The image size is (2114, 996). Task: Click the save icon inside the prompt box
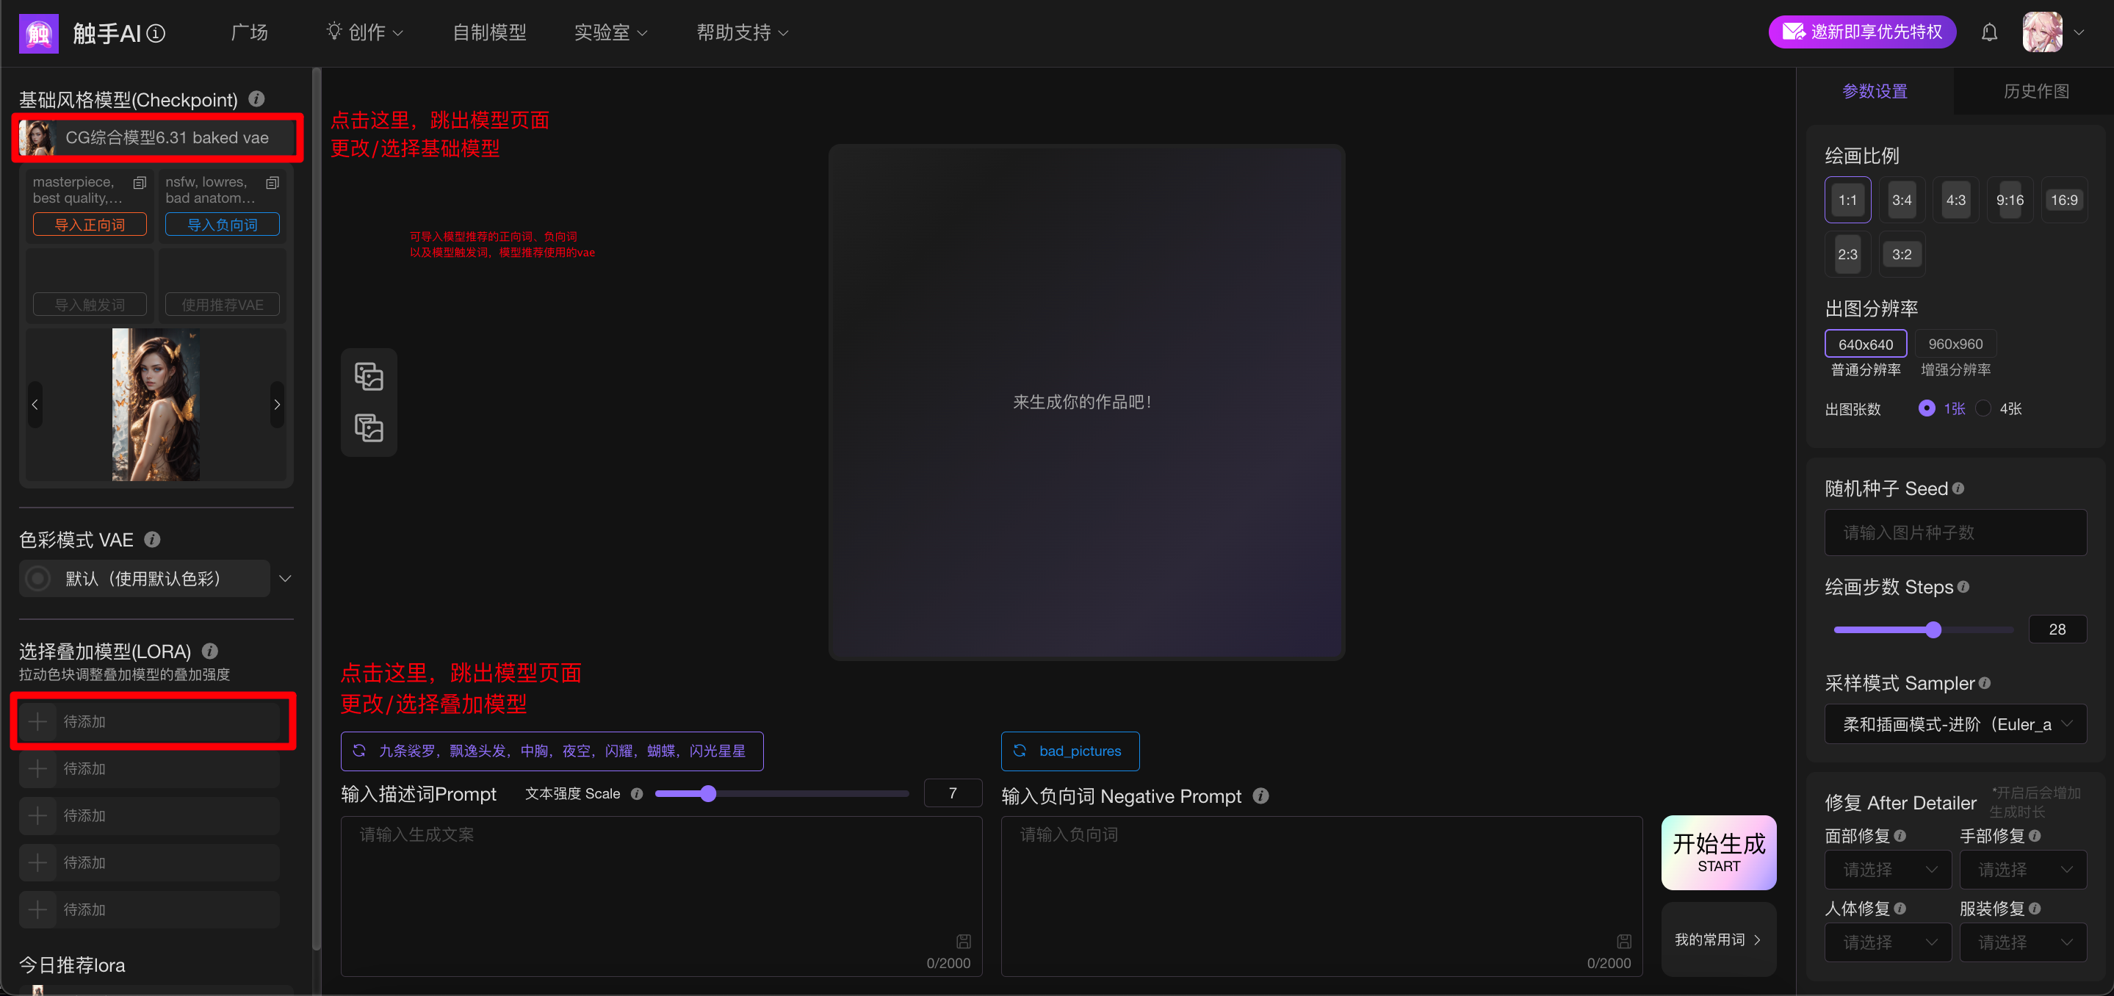pos(964,941)
